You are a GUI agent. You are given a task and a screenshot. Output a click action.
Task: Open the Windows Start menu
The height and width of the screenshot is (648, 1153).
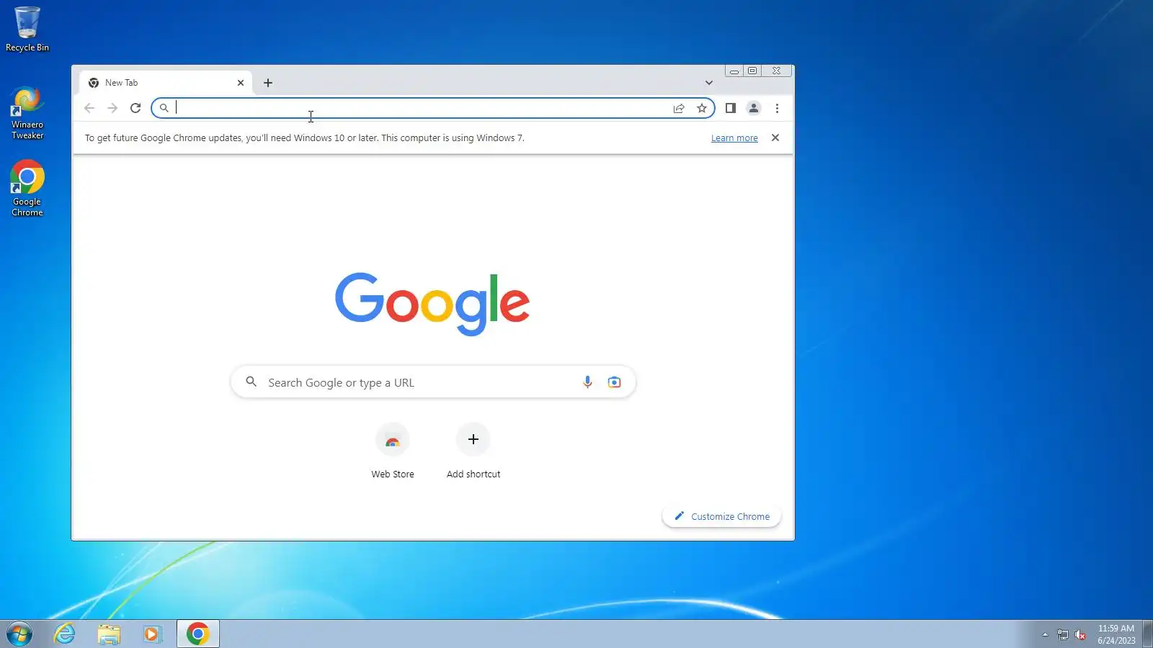[19, 634]
